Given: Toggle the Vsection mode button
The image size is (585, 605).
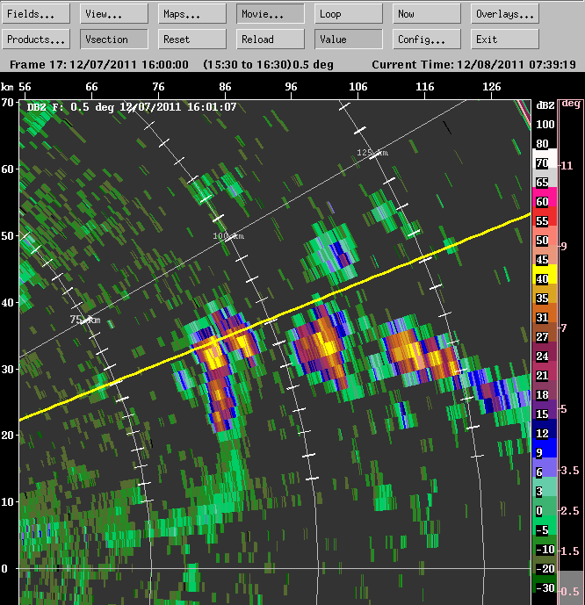Looking at the screenshot, I should click(114, 40).
